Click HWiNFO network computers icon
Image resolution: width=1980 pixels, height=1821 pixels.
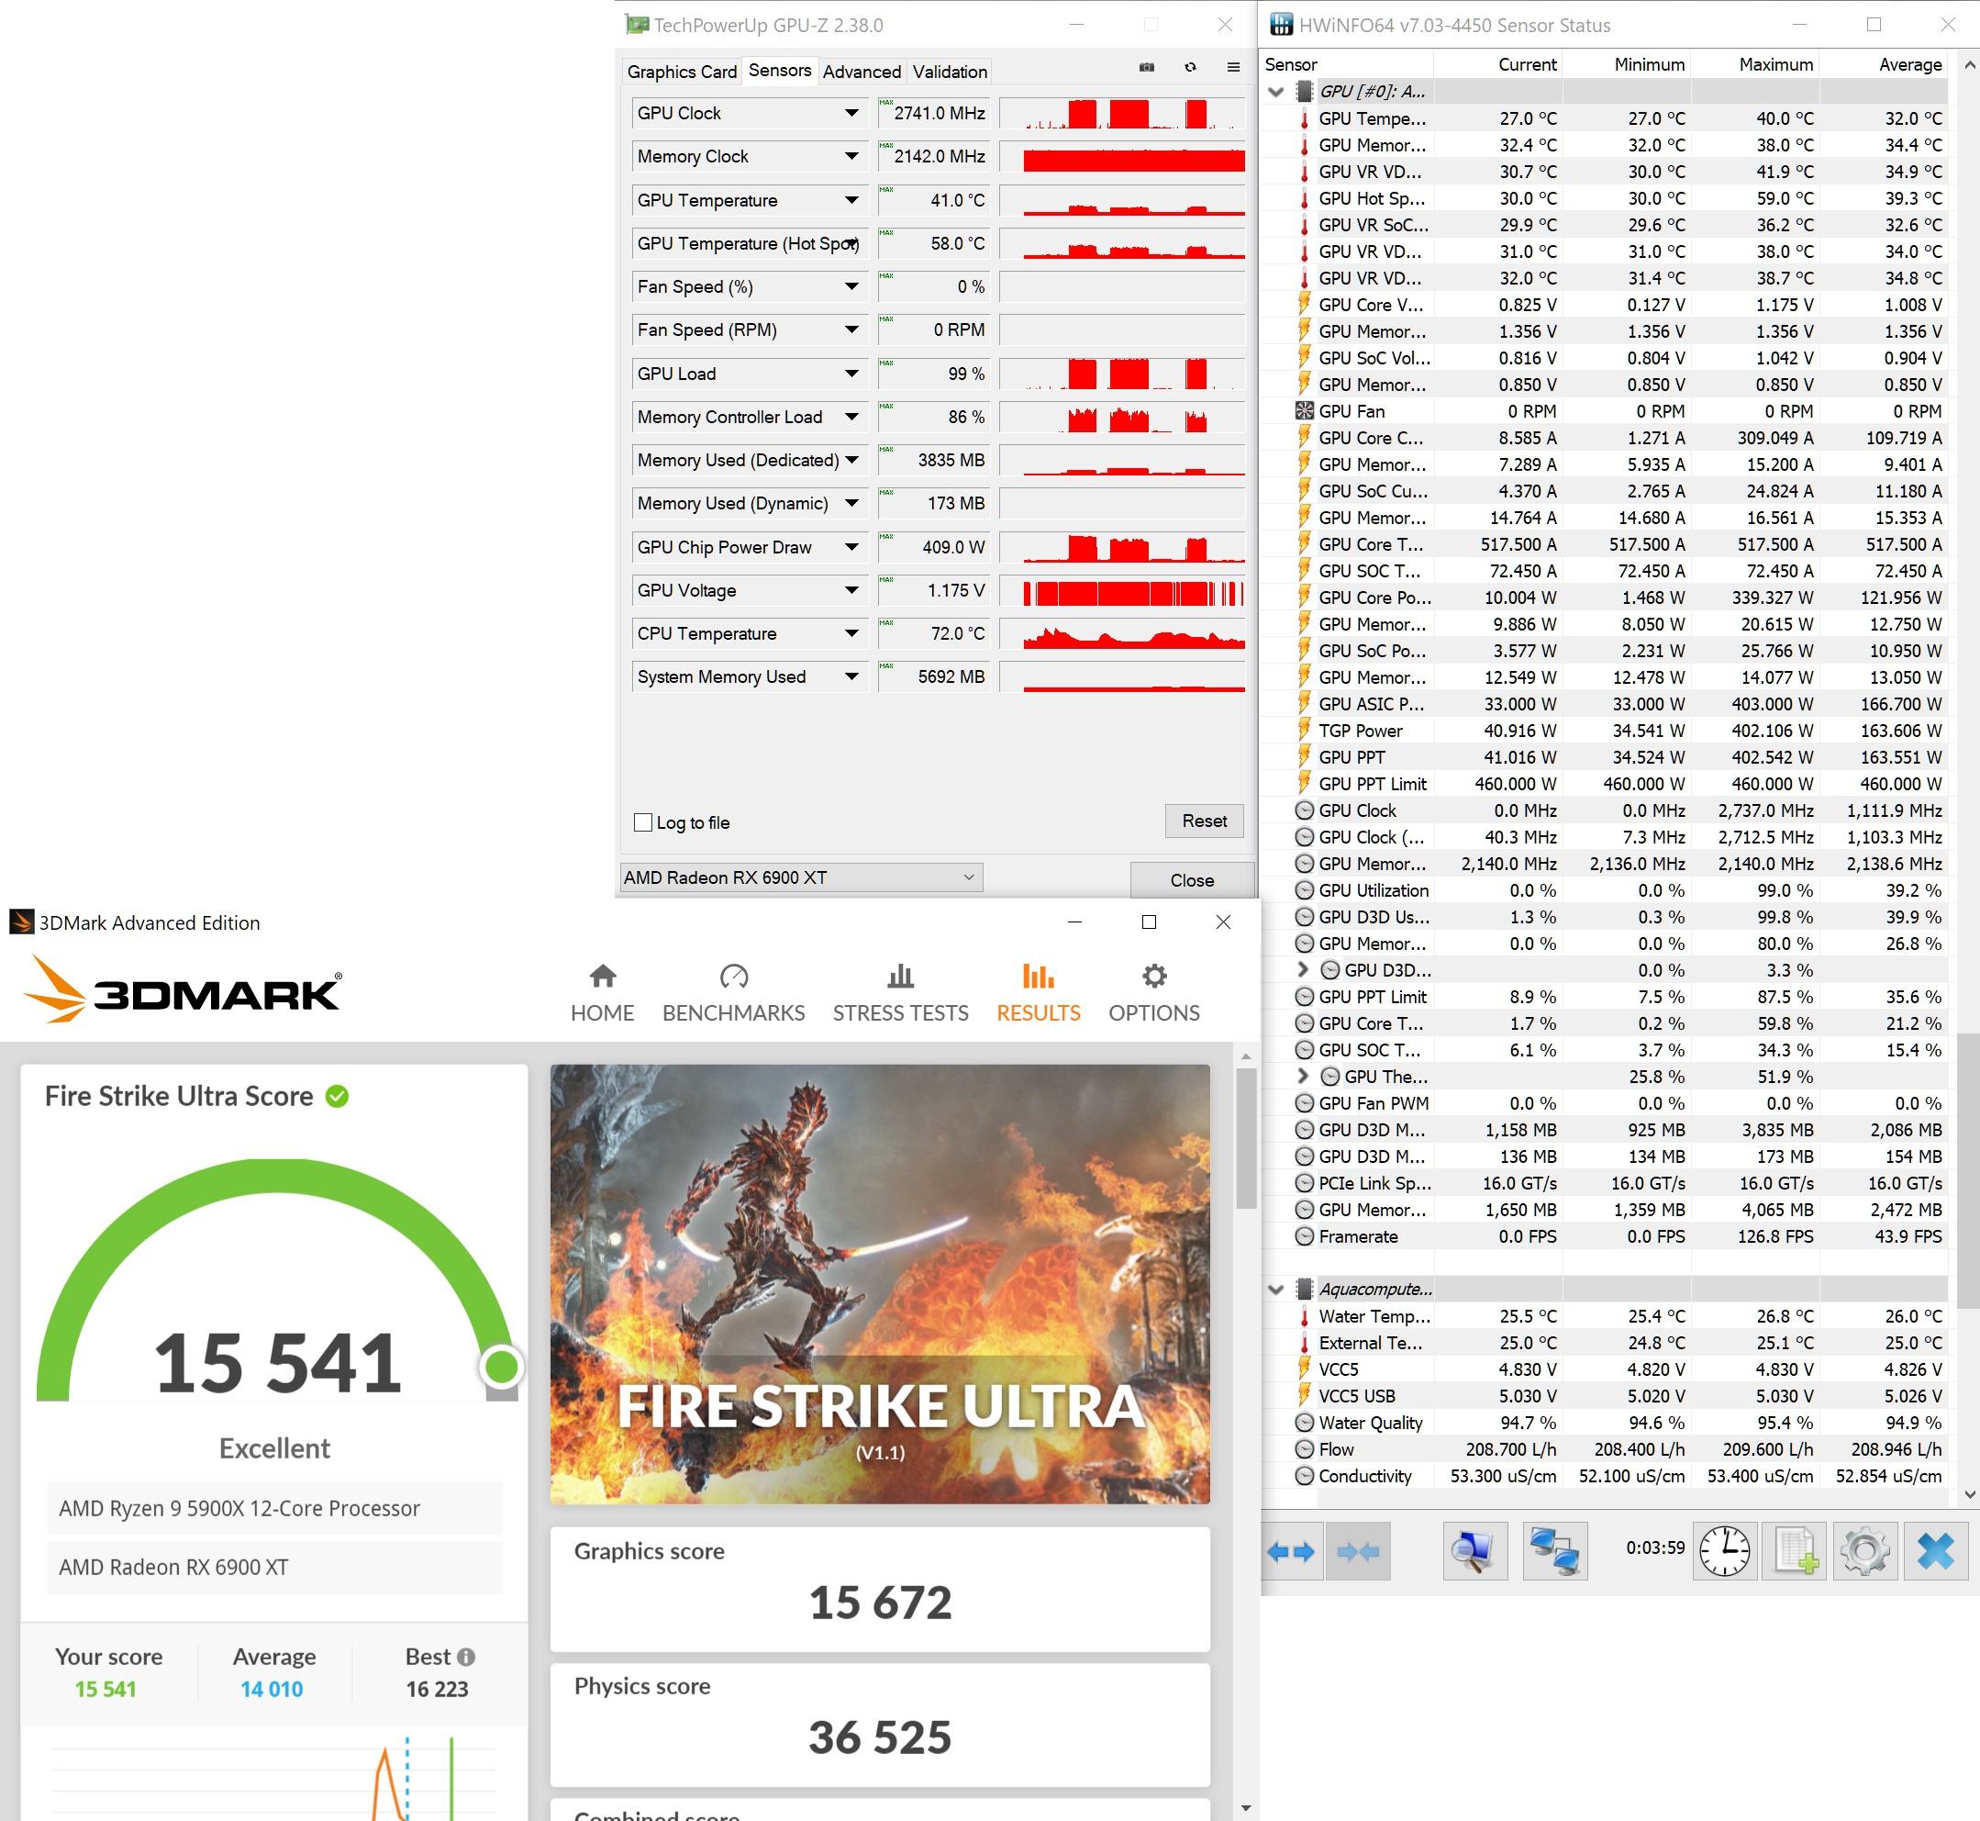[1555, 1552]
